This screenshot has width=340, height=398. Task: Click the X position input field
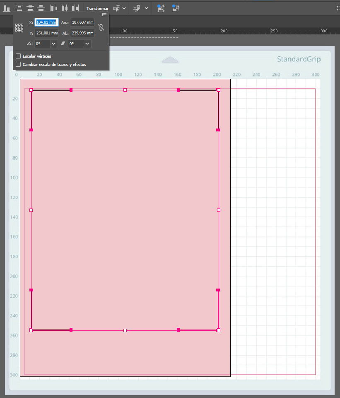(x=46, y=22)
